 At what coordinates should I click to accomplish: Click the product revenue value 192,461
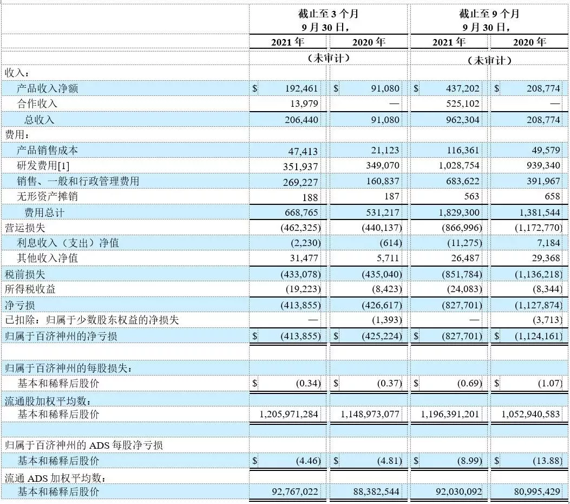[302, 88]
